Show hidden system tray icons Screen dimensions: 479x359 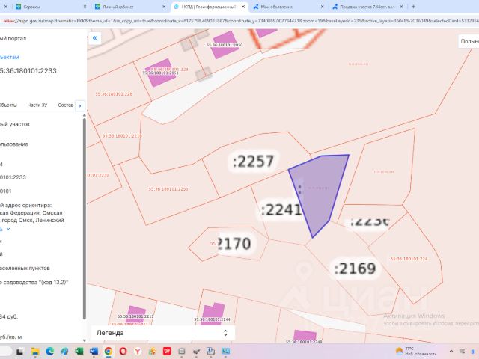[451, 351]
